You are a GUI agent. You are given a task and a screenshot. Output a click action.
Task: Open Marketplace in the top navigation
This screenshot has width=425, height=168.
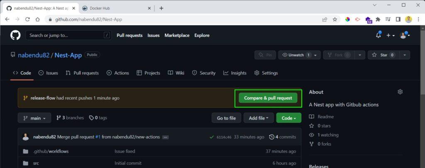[x=177, y=36]
